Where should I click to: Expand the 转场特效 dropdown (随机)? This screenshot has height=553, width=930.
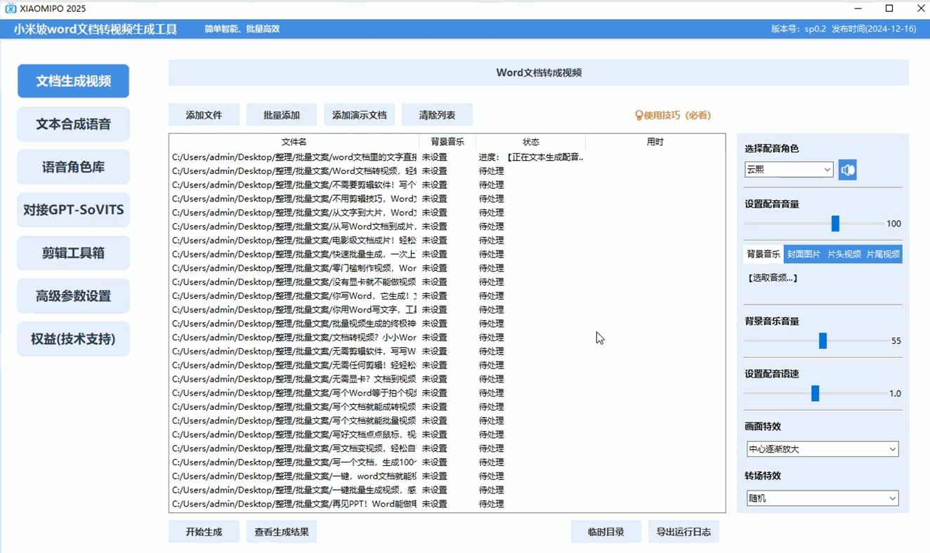click(x=823, y=498)
